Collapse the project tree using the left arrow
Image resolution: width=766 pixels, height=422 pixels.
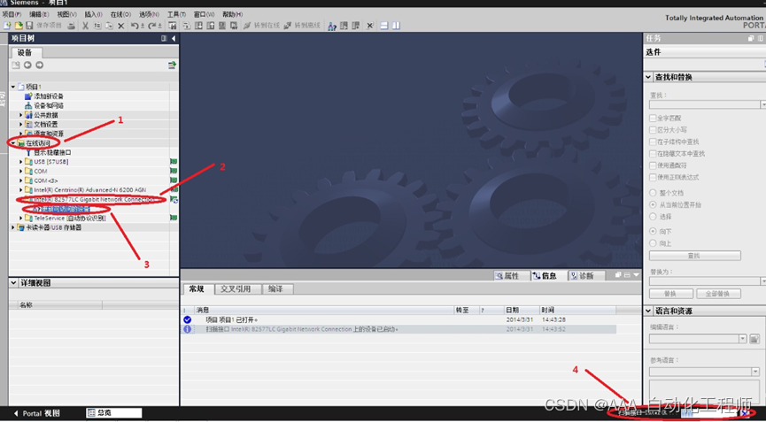pos(174,38)
